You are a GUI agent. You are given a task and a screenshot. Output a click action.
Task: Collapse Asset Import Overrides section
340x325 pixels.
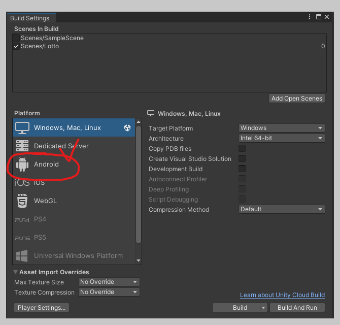[x=15, y=272]
